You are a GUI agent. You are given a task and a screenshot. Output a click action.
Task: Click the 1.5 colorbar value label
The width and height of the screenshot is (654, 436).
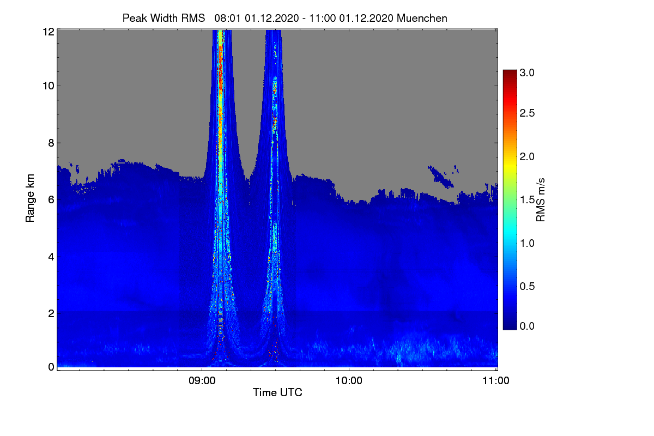coord(527,199)
